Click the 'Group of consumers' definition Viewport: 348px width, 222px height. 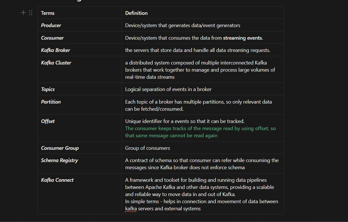click(148, 148)
